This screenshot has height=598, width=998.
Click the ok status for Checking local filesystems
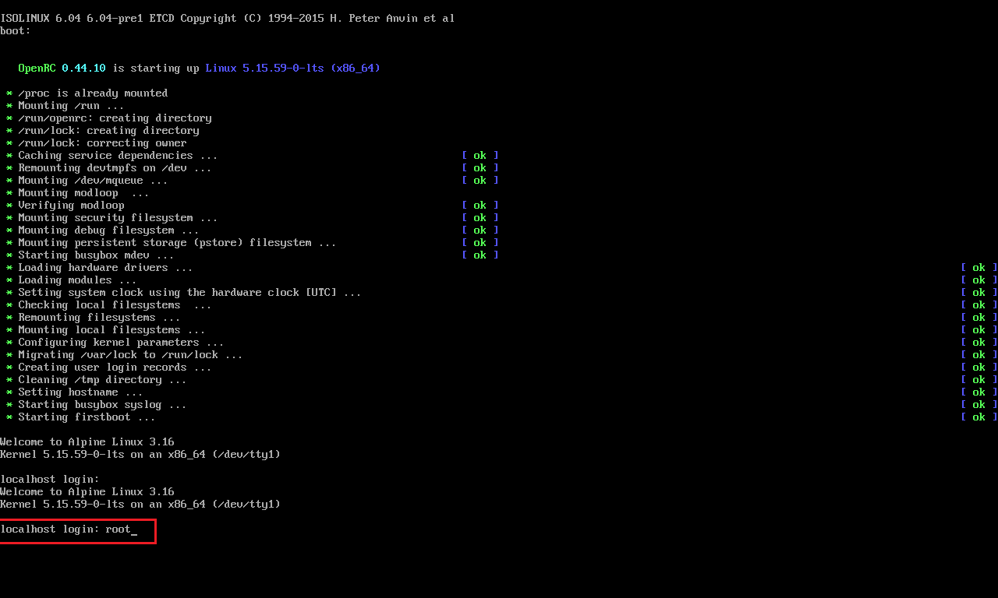[979, 305]
